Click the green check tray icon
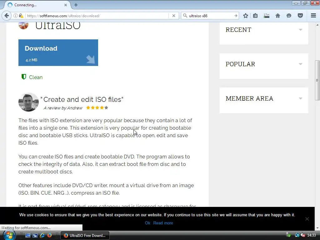Image resolution: width=320 pixels, height=240 pixels. (288, 235)
